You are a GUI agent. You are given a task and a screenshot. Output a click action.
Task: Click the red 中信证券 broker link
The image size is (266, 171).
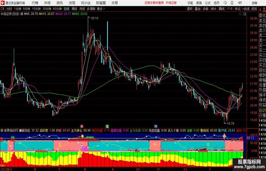(x=171, y=3)
